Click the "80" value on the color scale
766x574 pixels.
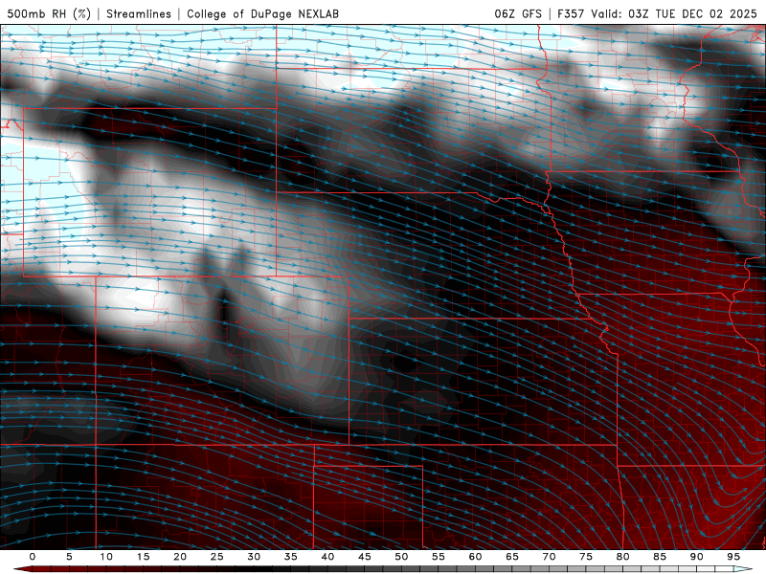coord(623,557)
